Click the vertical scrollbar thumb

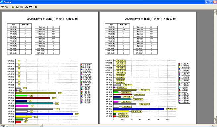coord(215,14)
